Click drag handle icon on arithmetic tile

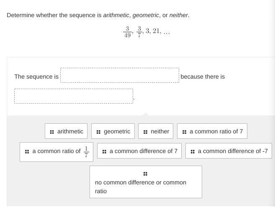click(x=52, y=132)
